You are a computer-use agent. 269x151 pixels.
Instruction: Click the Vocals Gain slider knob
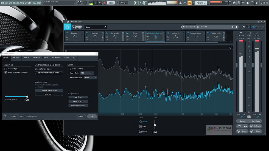[x=155, y=125]
